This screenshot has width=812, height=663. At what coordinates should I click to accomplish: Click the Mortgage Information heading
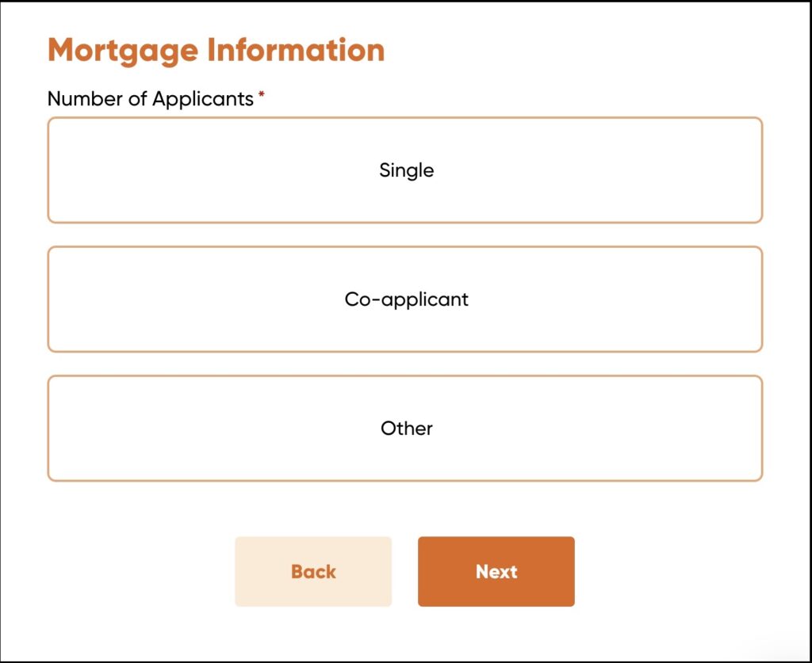coord(216,50)
